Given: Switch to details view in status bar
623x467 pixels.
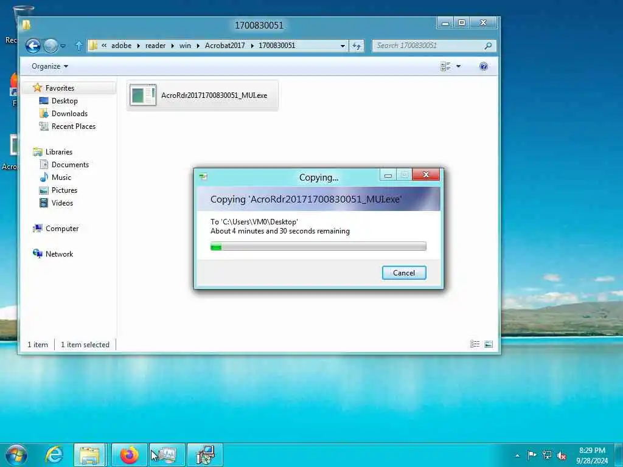Looking at the screenshot, I should (475, 344).
